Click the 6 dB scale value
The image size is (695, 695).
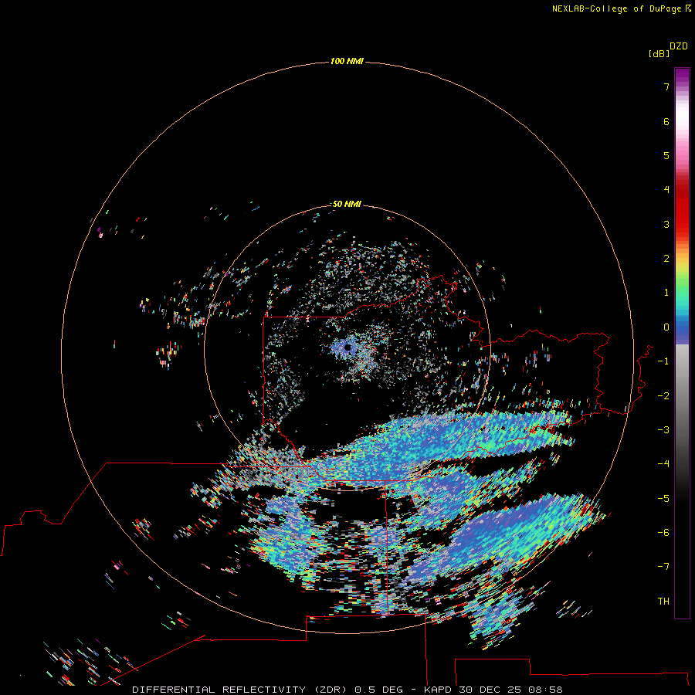[666, 121]
